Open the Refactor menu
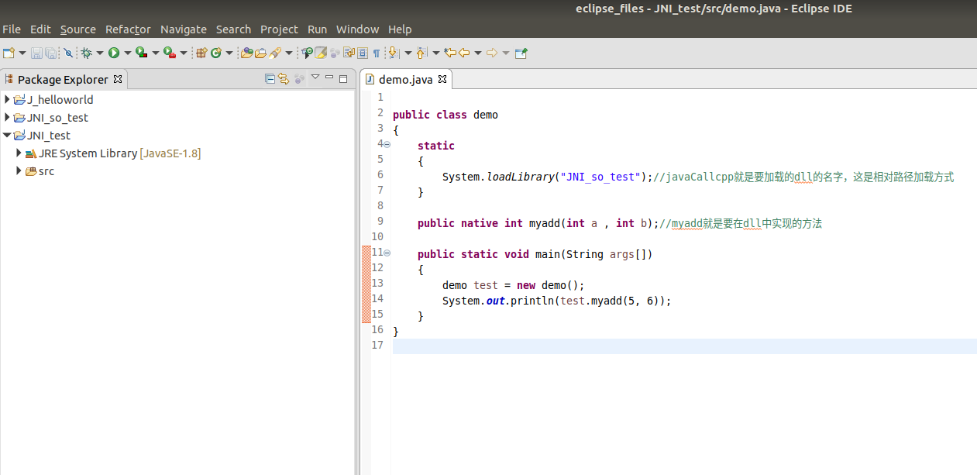 click(128, 29)
